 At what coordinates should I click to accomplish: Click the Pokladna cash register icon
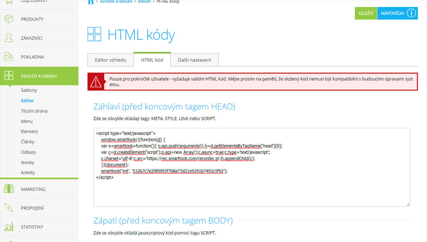(9, 57)
